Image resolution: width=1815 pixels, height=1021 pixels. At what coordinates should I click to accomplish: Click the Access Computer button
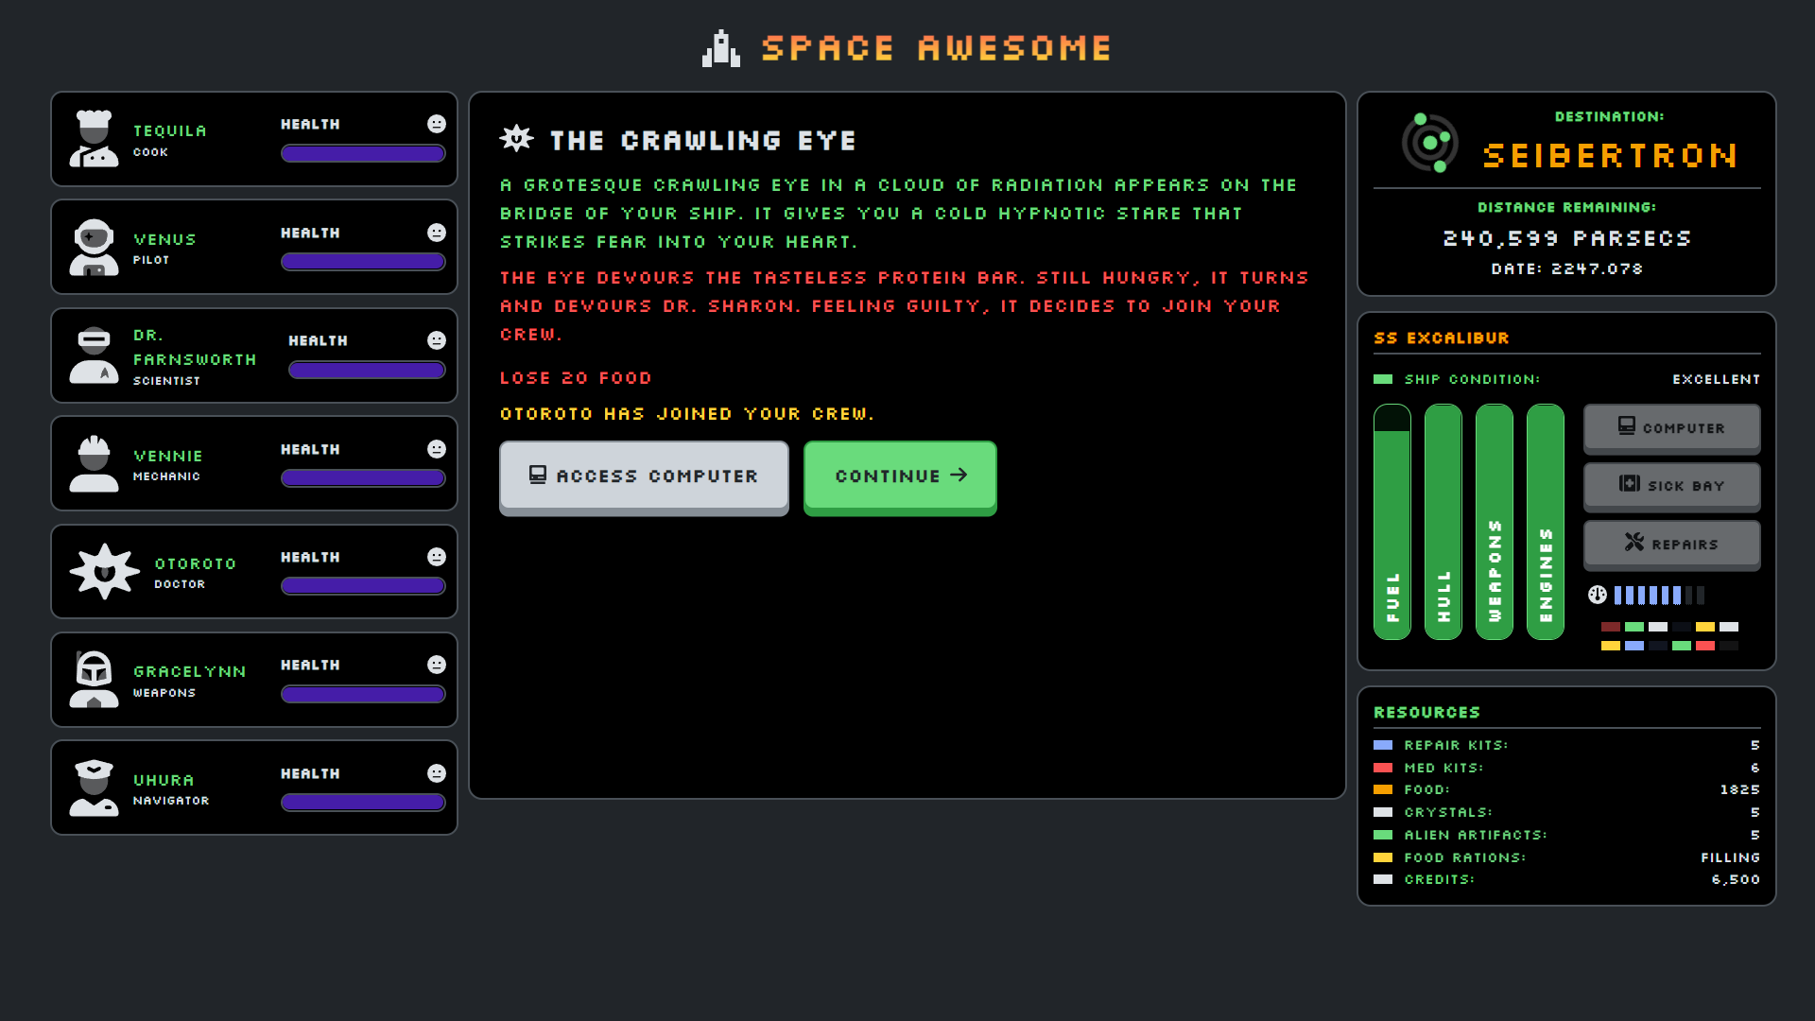644,476
